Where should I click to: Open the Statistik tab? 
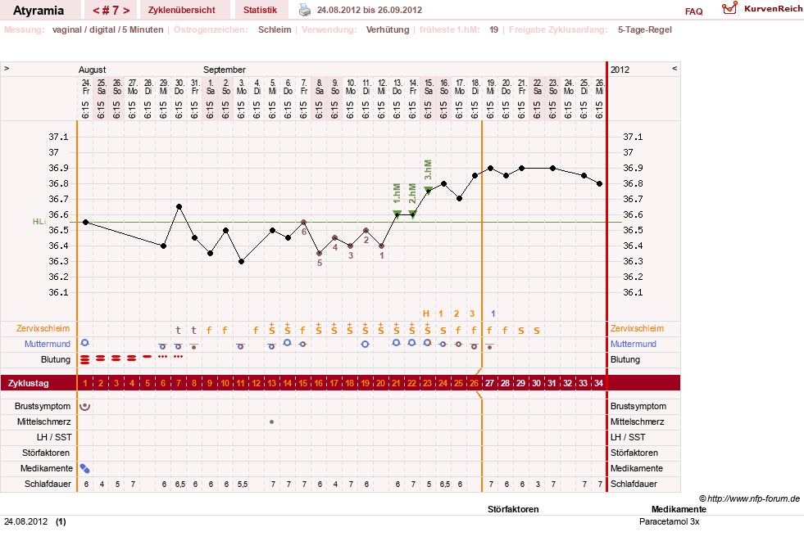(260, 10)
